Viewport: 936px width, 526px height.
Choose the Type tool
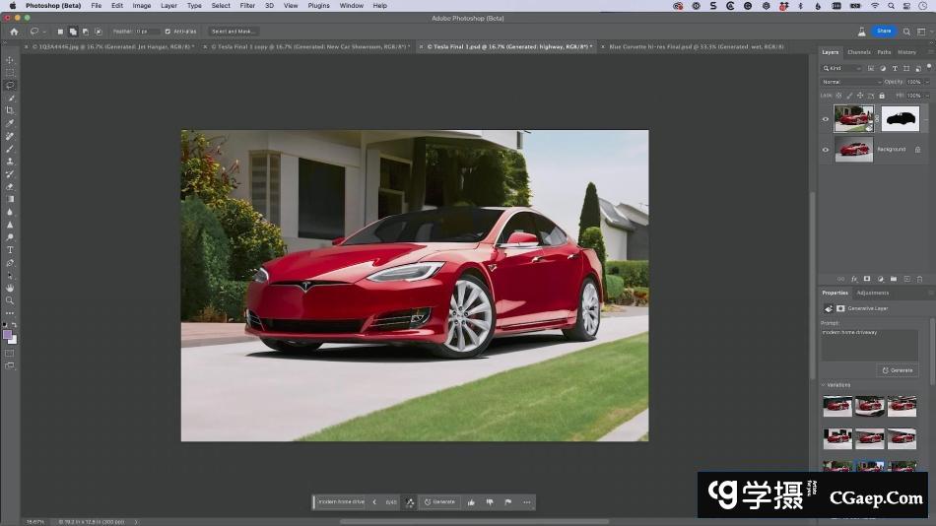point(10,250)
